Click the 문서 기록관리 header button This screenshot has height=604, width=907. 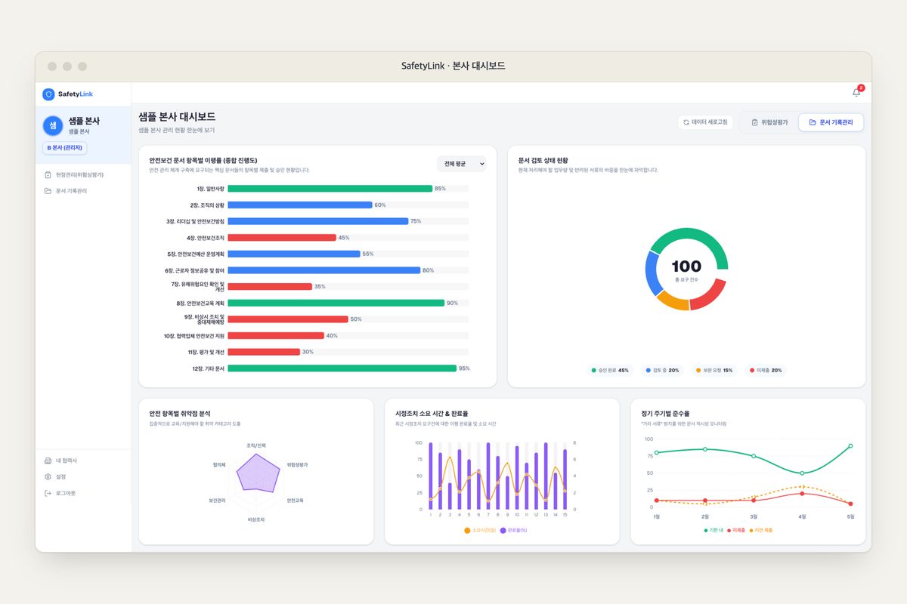pyautogui.click(x=831, y=122)
